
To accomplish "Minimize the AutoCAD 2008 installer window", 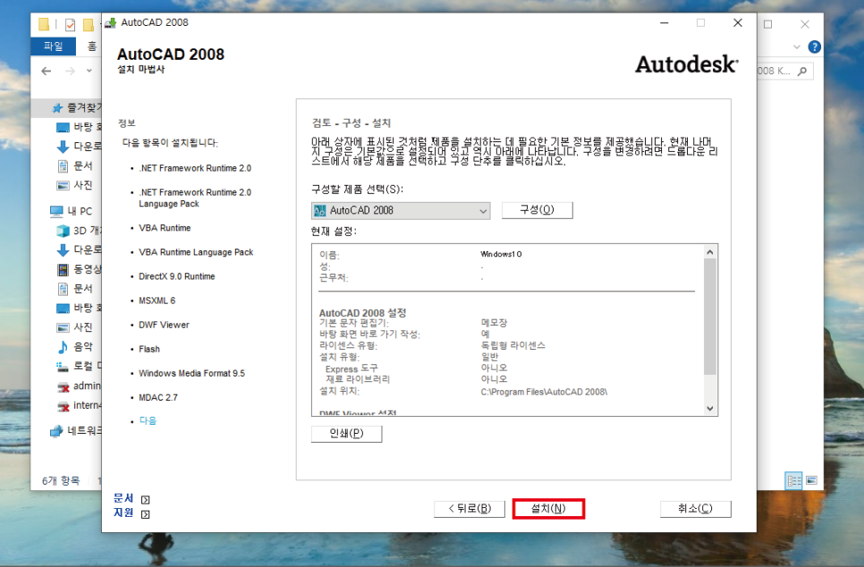I will pos(665,22).
